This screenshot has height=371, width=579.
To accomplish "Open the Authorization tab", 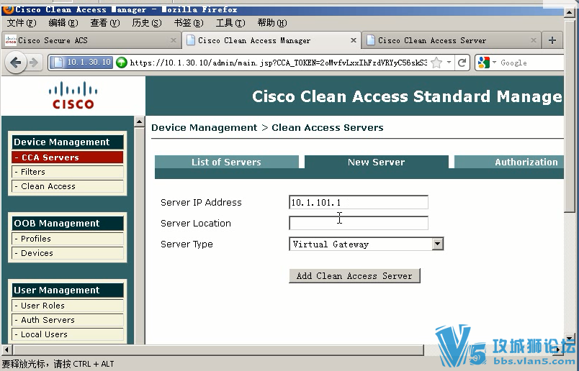I will click(510, 162).
